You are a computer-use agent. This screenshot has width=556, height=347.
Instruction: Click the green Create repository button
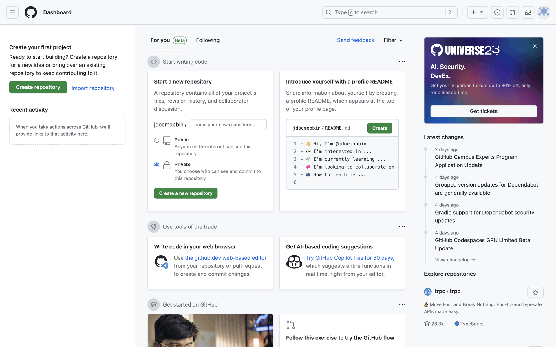click(38, 87)
